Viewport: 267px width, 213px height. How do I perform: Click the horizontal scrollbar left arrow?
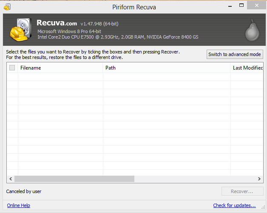click(x=11, y=179)
